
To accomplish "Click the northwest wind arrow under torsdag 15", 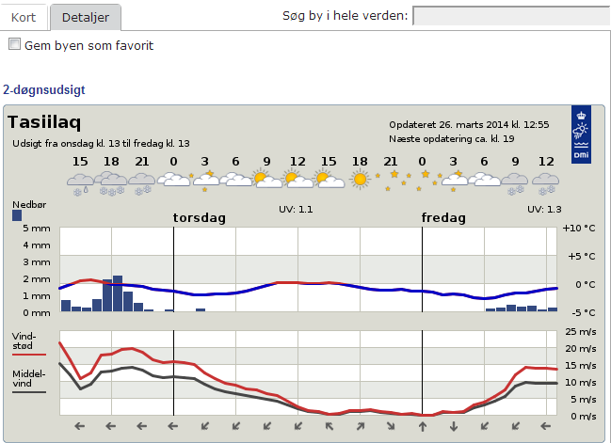I will [330, 426].
